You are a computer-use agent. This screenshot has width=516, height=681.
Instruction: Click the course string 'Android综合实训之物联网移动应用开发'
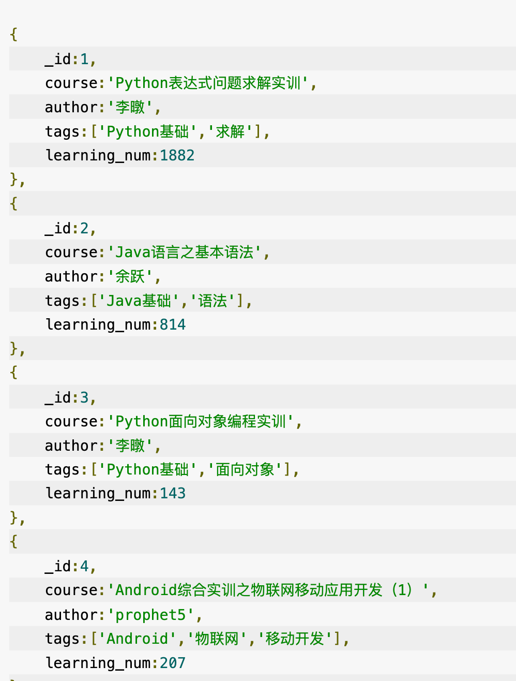pos(268,590)
